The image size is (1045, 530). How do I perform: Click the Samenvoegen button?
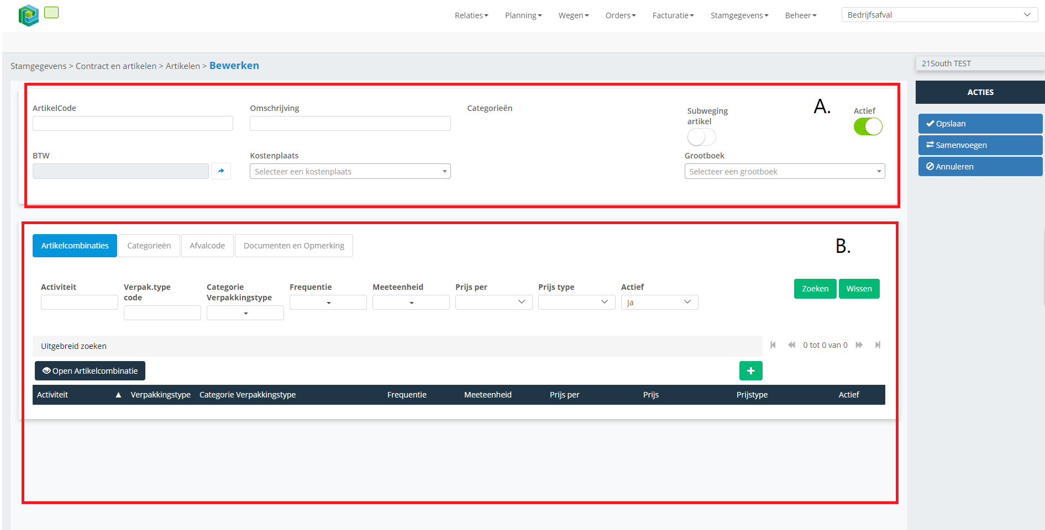click(980, 145)
